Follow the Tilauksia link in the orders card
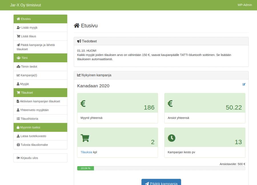This screenshot has width=257, height=185. point(86,152)
